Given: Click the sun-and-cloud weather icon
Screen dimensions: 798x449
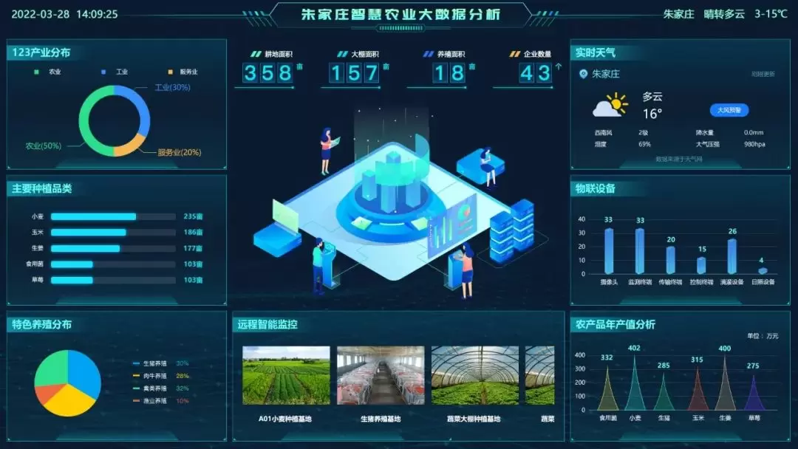Looking at the screenshot, I should 610,106.
